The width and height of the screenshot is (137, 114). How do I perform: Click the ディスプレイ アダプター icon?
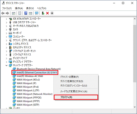(x=10, y=62)
